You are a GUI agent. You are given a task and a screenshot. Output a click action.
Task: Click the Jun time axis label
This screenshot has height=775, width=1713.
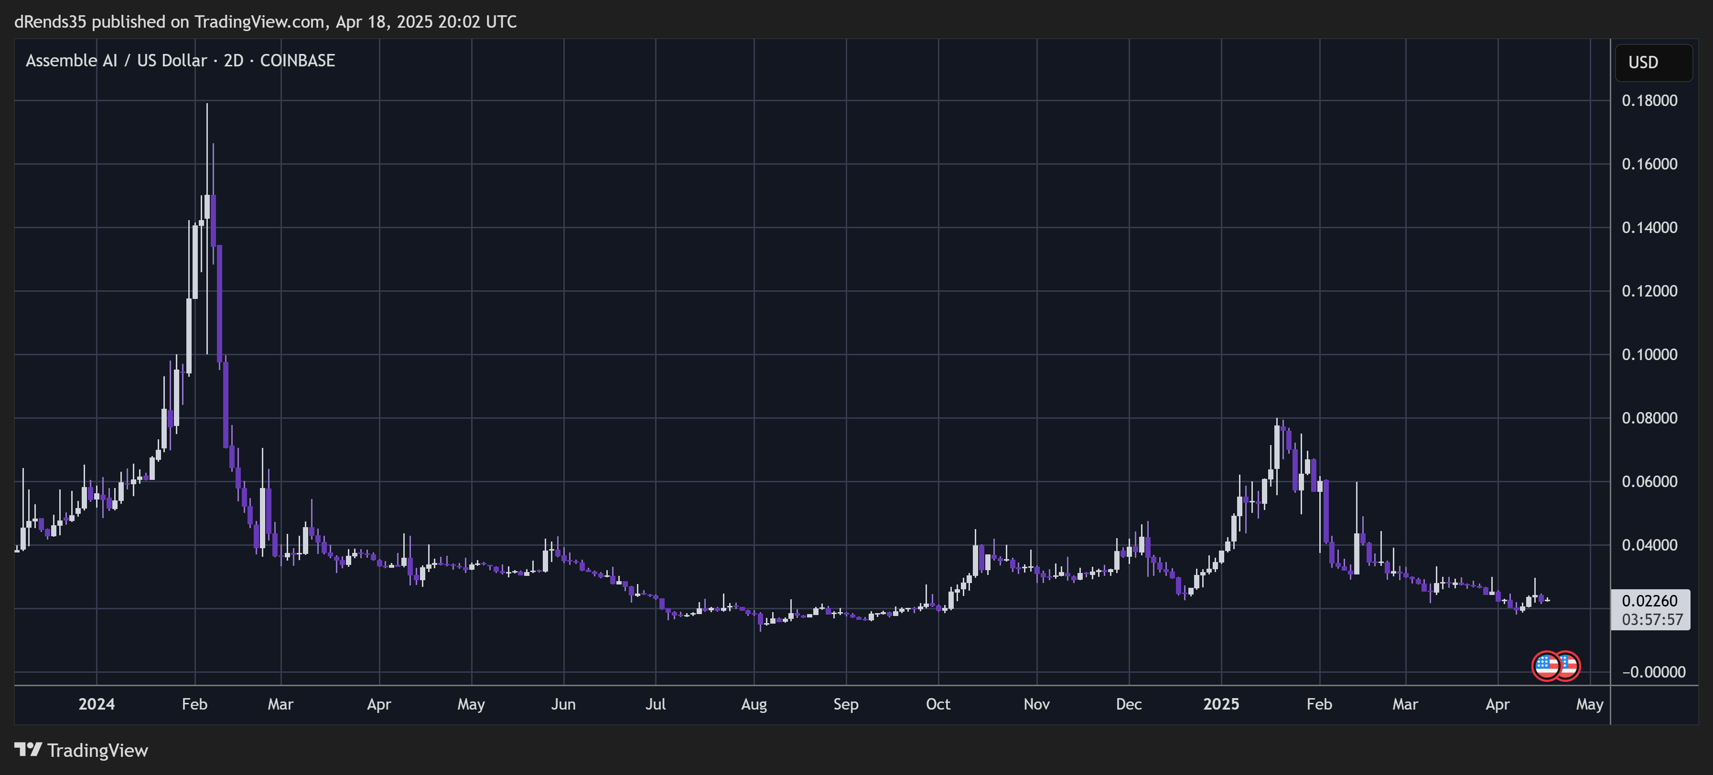tap(563, 704)
